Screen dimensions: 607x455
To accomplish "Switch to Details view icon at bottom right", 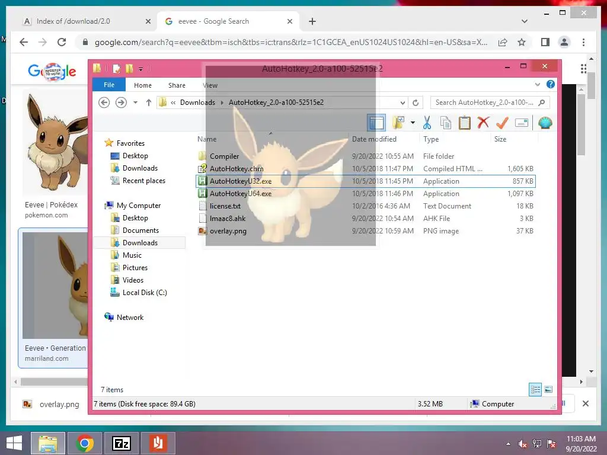I will [535, 389].
